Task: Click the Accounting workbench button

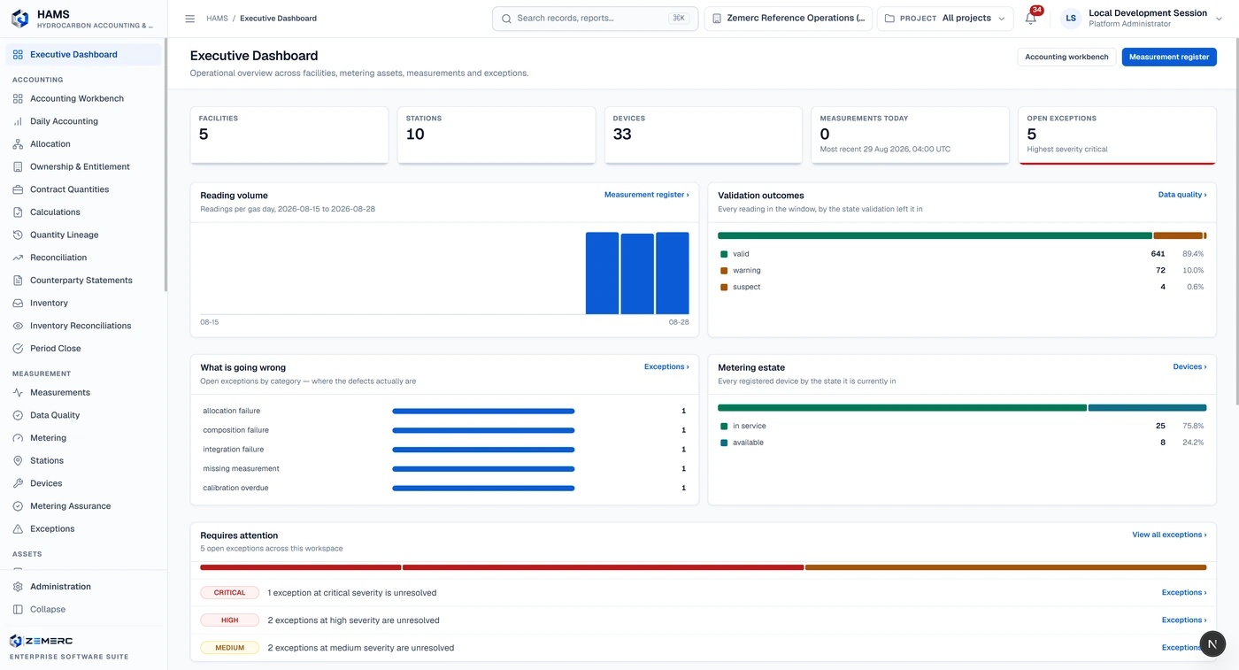Action: tap(1066, 57)
